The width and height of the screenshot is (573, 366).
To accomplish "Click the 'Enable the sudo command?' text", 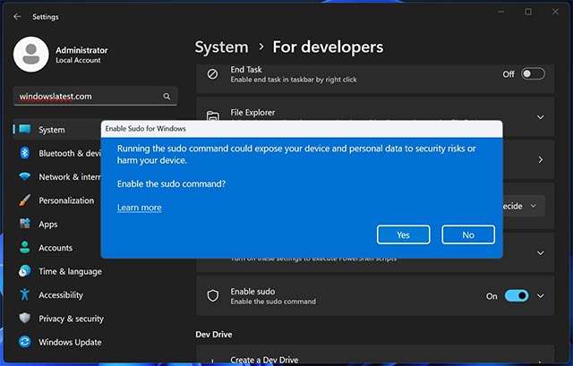I will point(171,183).
